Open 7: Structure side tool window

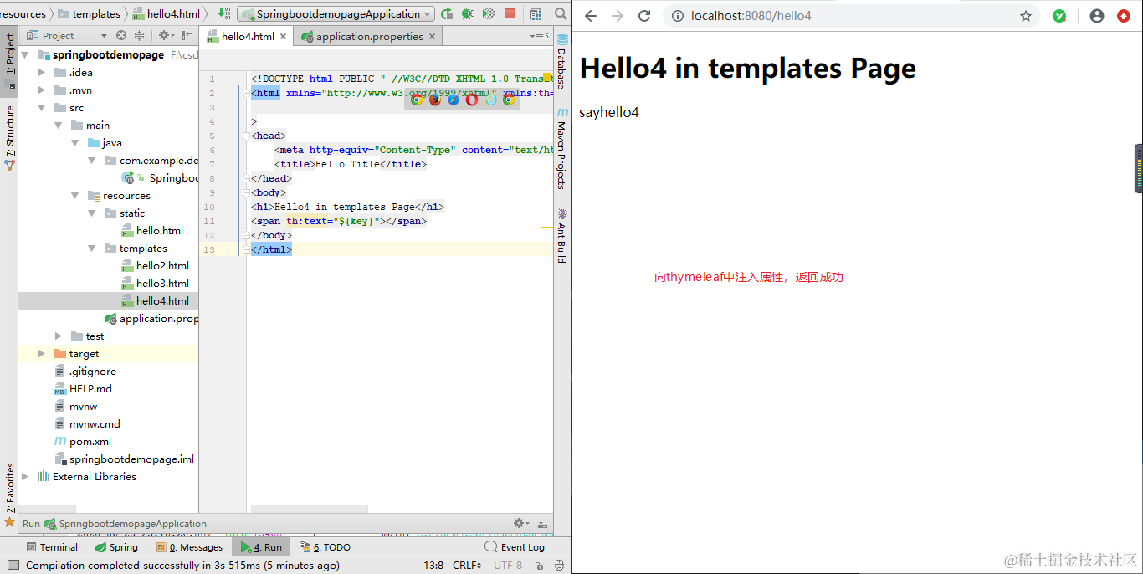click(x=9, y=136)
